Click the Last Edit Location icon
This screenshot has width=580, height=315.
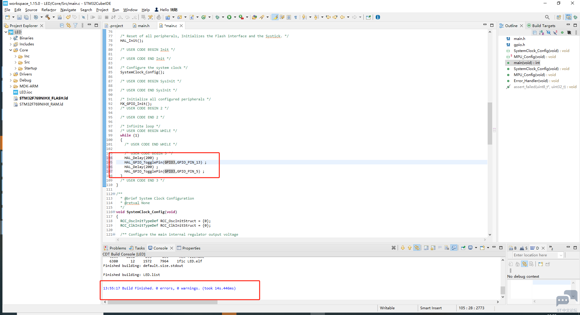click(328, 17)
